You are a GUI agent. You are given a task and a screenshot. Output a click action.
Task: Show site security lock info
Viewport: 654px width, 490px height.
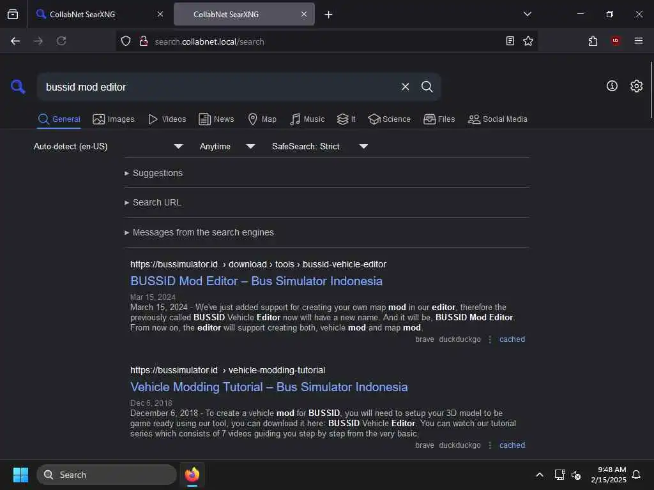(144, 41)
